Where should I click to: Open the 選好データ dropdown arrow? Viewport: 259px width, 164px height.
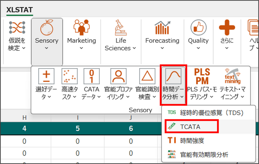click(50, 97)
